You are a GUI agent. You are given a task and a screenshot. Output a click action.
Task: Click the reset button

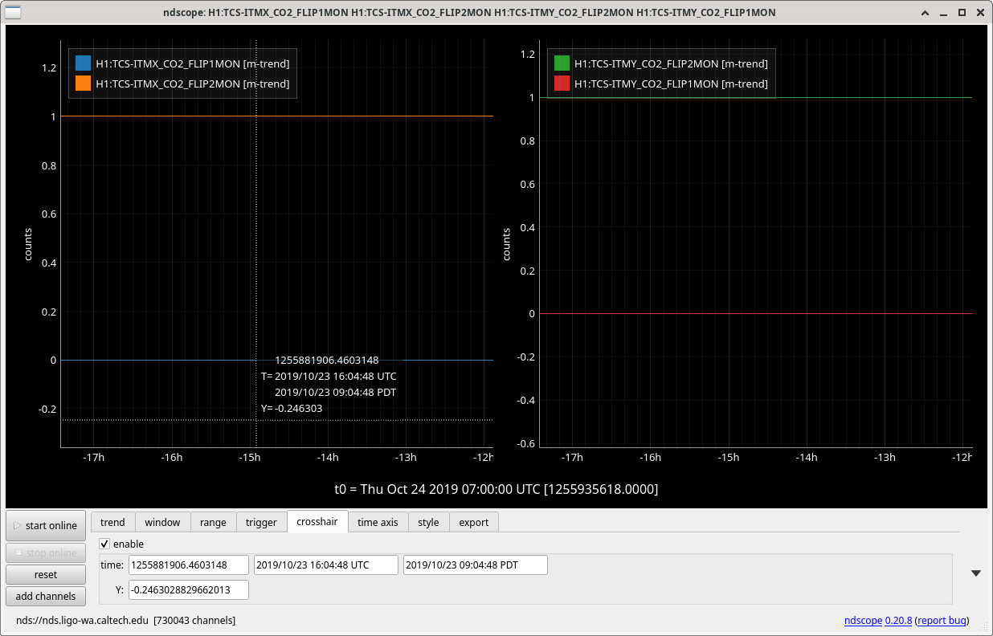pyautogui.click(x=46, y=574)
